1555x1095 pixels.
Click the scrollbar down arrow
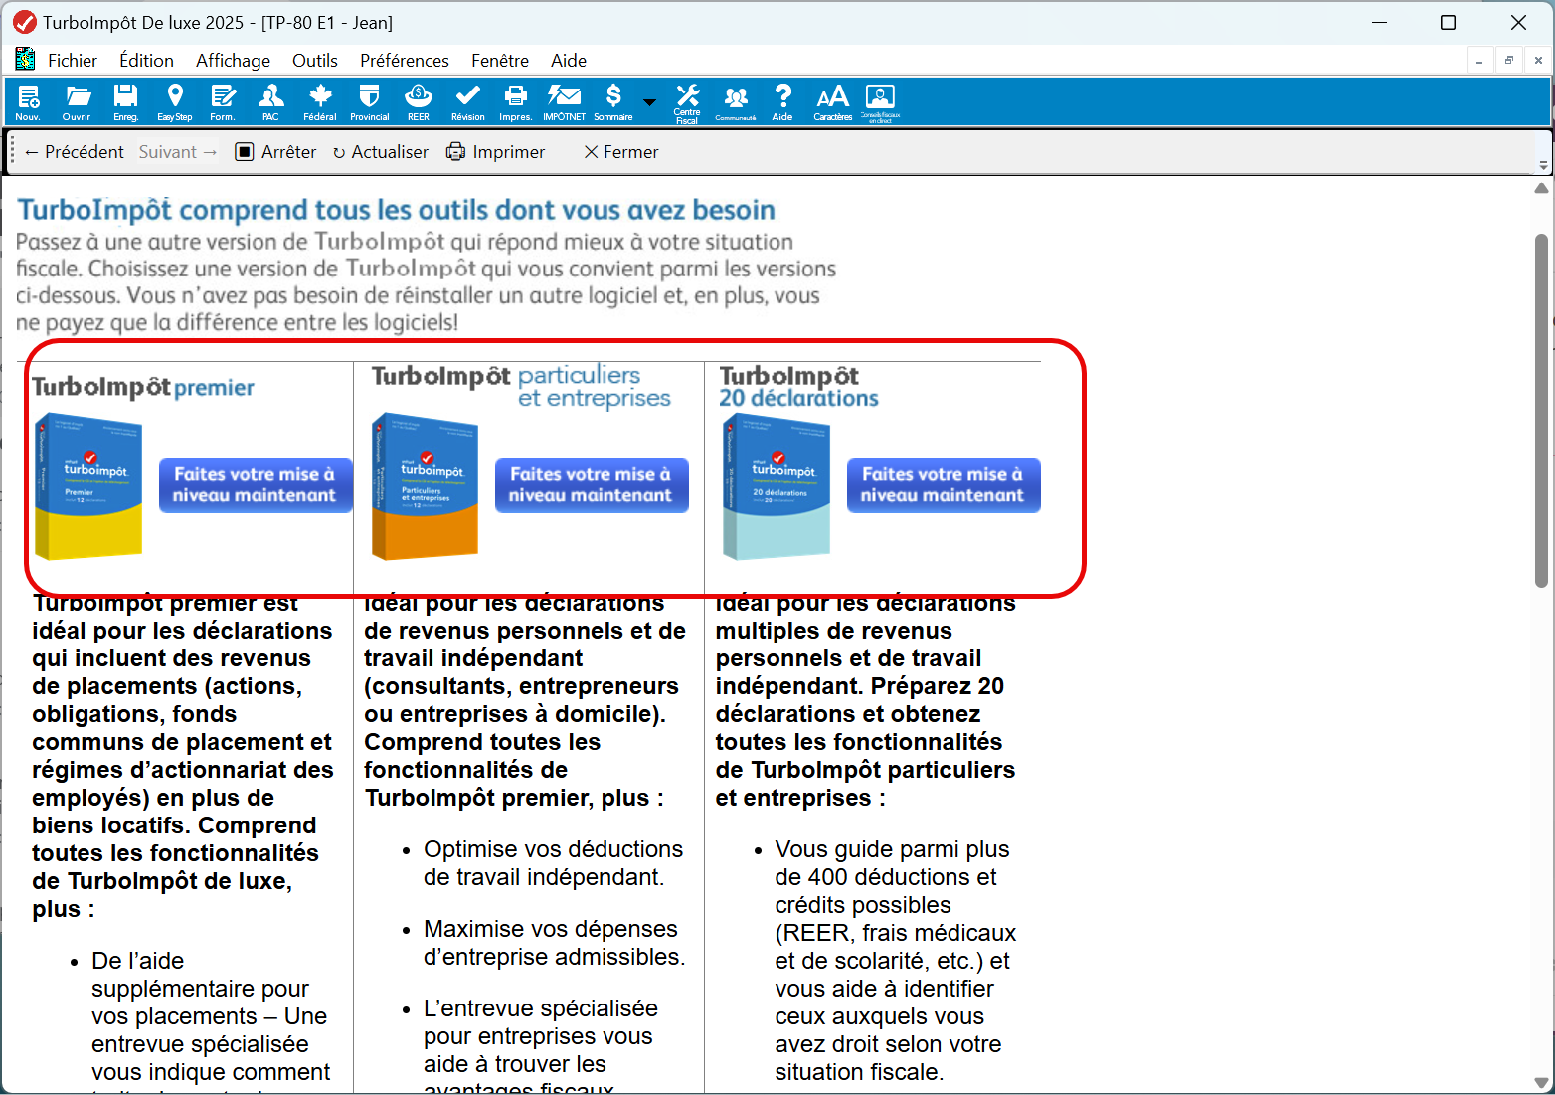click(x=1541, y=1083)
